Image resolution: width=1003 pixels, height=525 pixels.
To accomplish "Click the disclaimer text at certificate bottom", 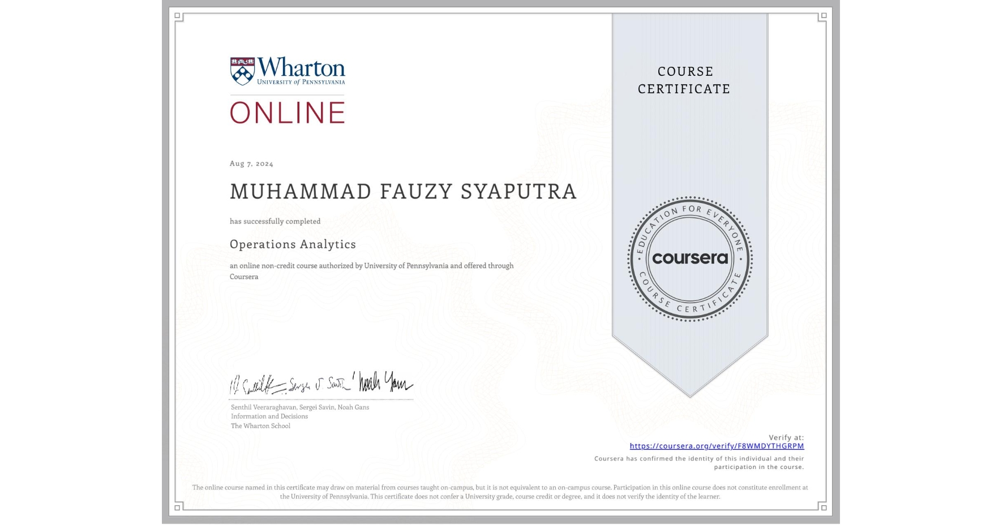I will coord(500,492).
